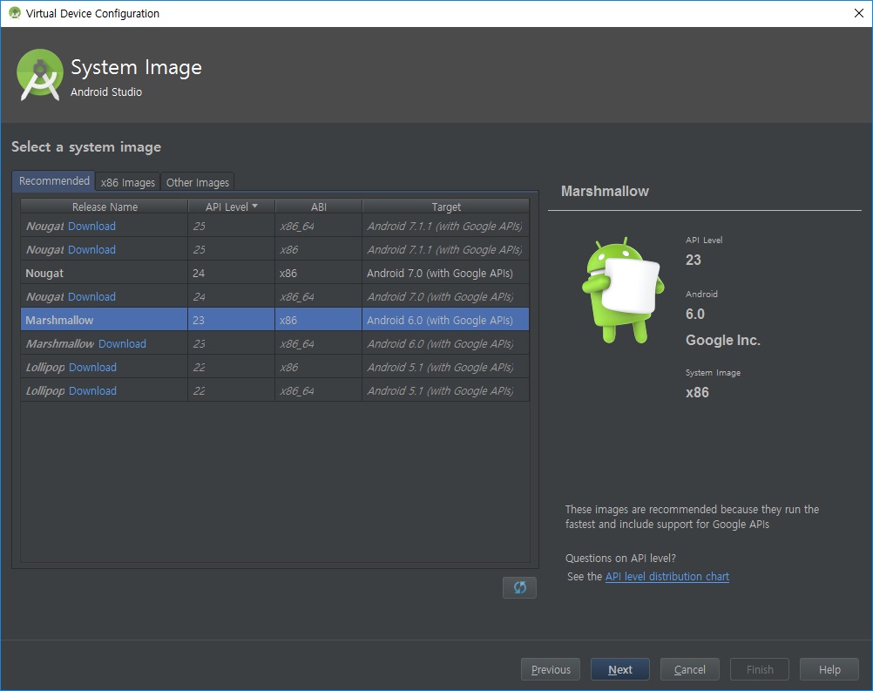Open Help for system image selection
Screen dimensions: 873x691
pyautogui.click(x=829, y=669)
